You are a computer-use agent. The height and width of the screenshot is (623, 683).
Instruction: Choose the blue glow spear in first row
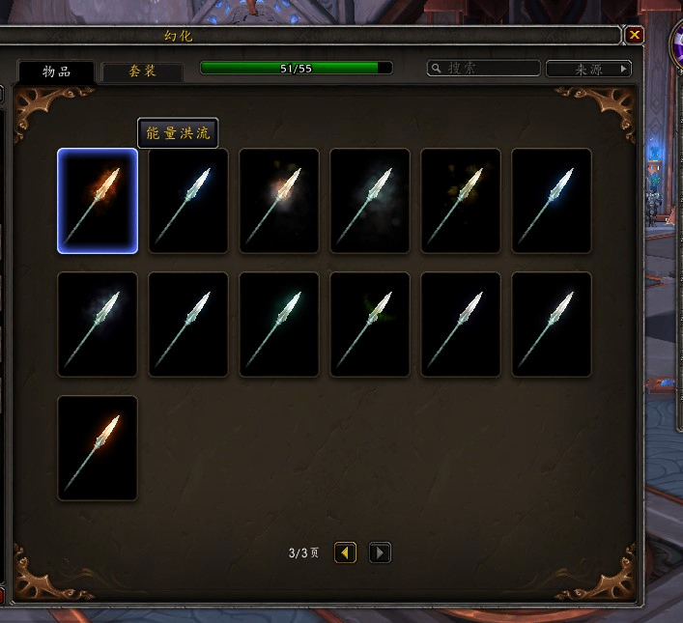point(188,201)
